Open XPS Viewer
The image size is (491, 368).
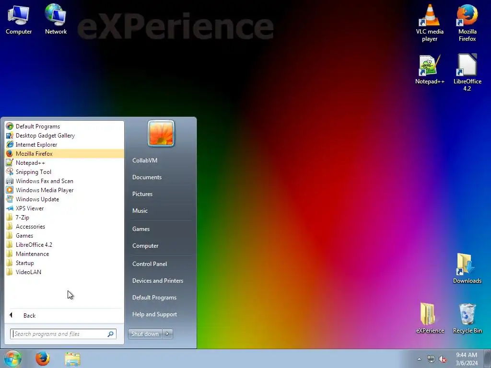click(x=64, y=208)
